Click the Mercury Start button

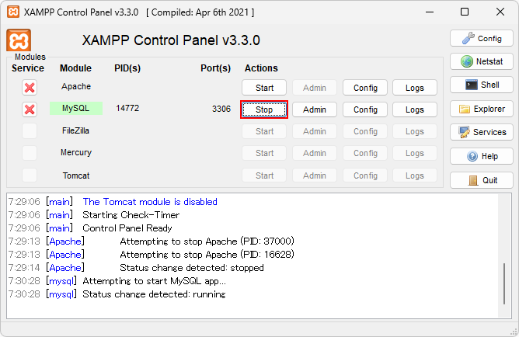tap(264, 153)
